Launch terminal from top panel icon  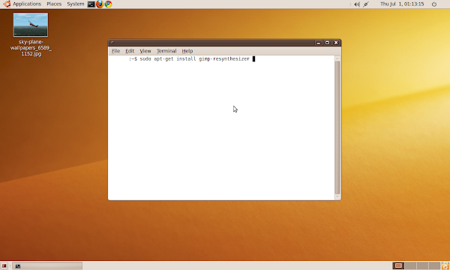pos(91,4)
